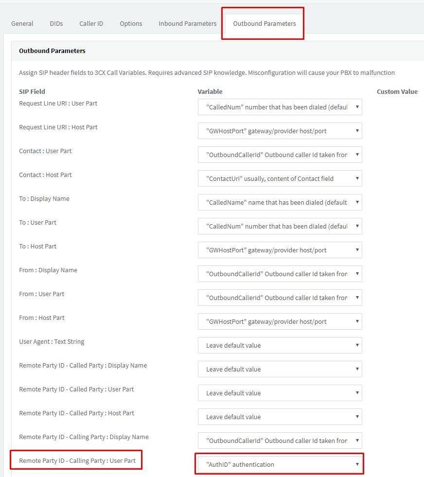Open To Host Part variable dropdown

280,250
